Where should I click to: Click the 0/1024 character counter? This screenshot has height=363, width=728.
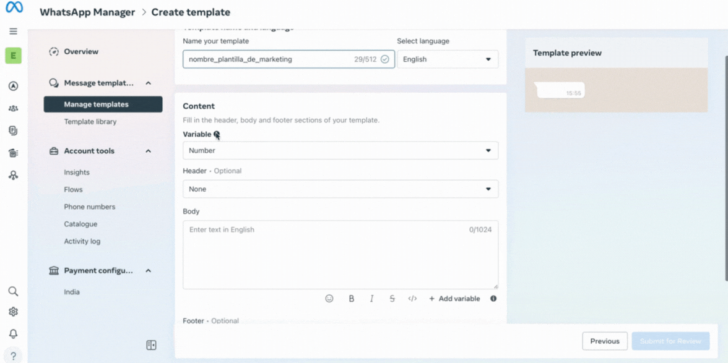480,229
